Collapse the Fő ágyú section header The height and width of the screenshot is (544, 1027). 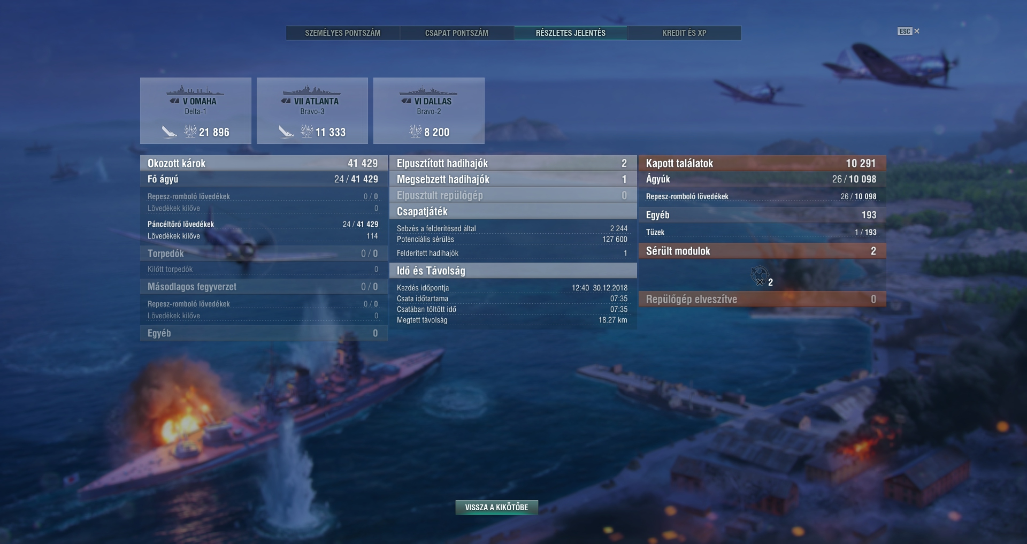pos(264,179)
